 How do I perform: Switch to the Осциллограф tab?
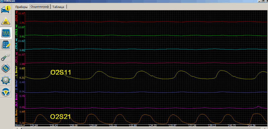pos(40,7)
